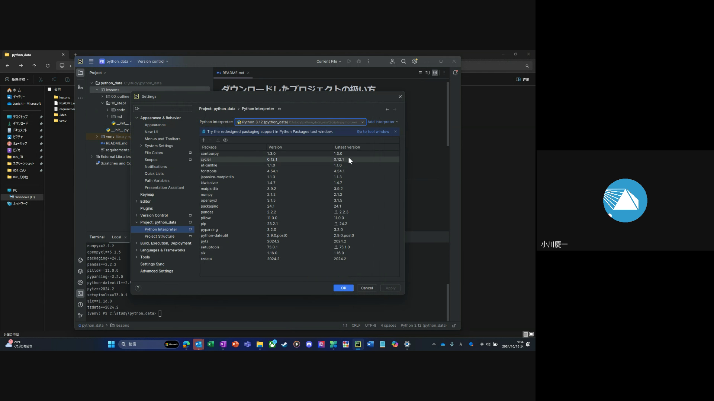
Task: Follow the Go to tool window link
Action: pos(373,131)
